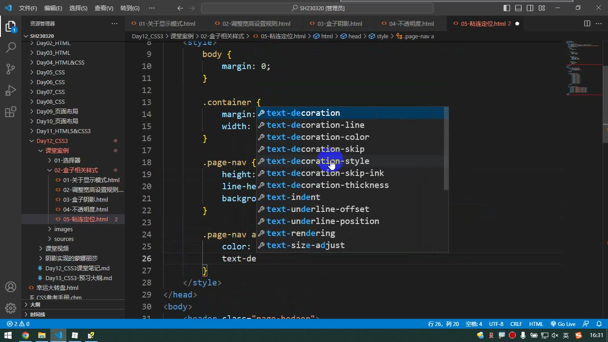Change the HTML language mode in the status bar

click(536, 324)
